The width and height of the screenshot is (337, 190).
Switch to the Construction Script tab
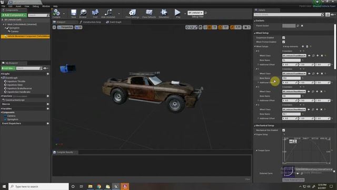click(90, 22)
